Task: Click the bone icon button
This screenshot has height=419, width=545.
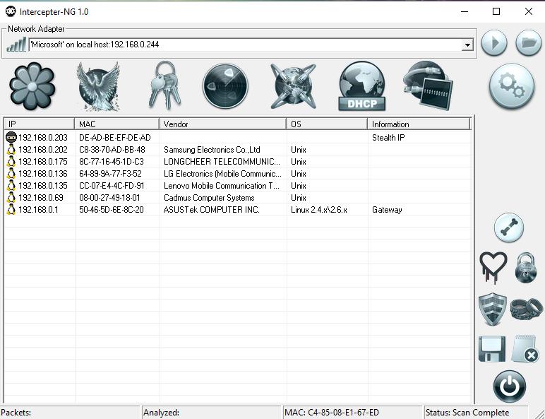Action: coord(509,228)
